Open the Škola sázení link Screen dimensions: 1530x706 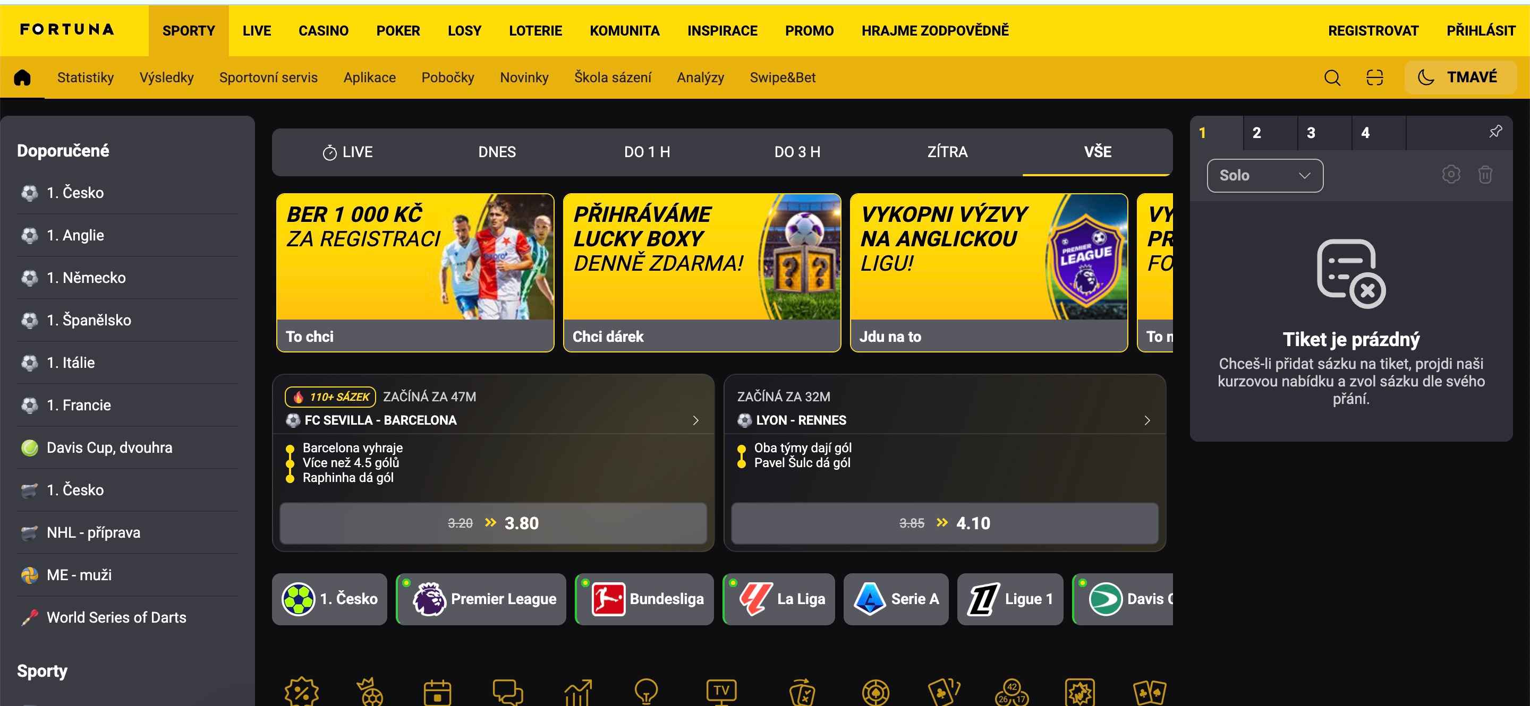tap(613, 78)
